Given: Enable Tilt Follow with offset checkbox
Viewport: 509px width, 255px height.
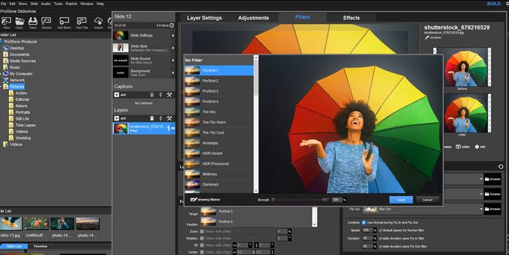Looking at the screenshot, I should [202, 245].
